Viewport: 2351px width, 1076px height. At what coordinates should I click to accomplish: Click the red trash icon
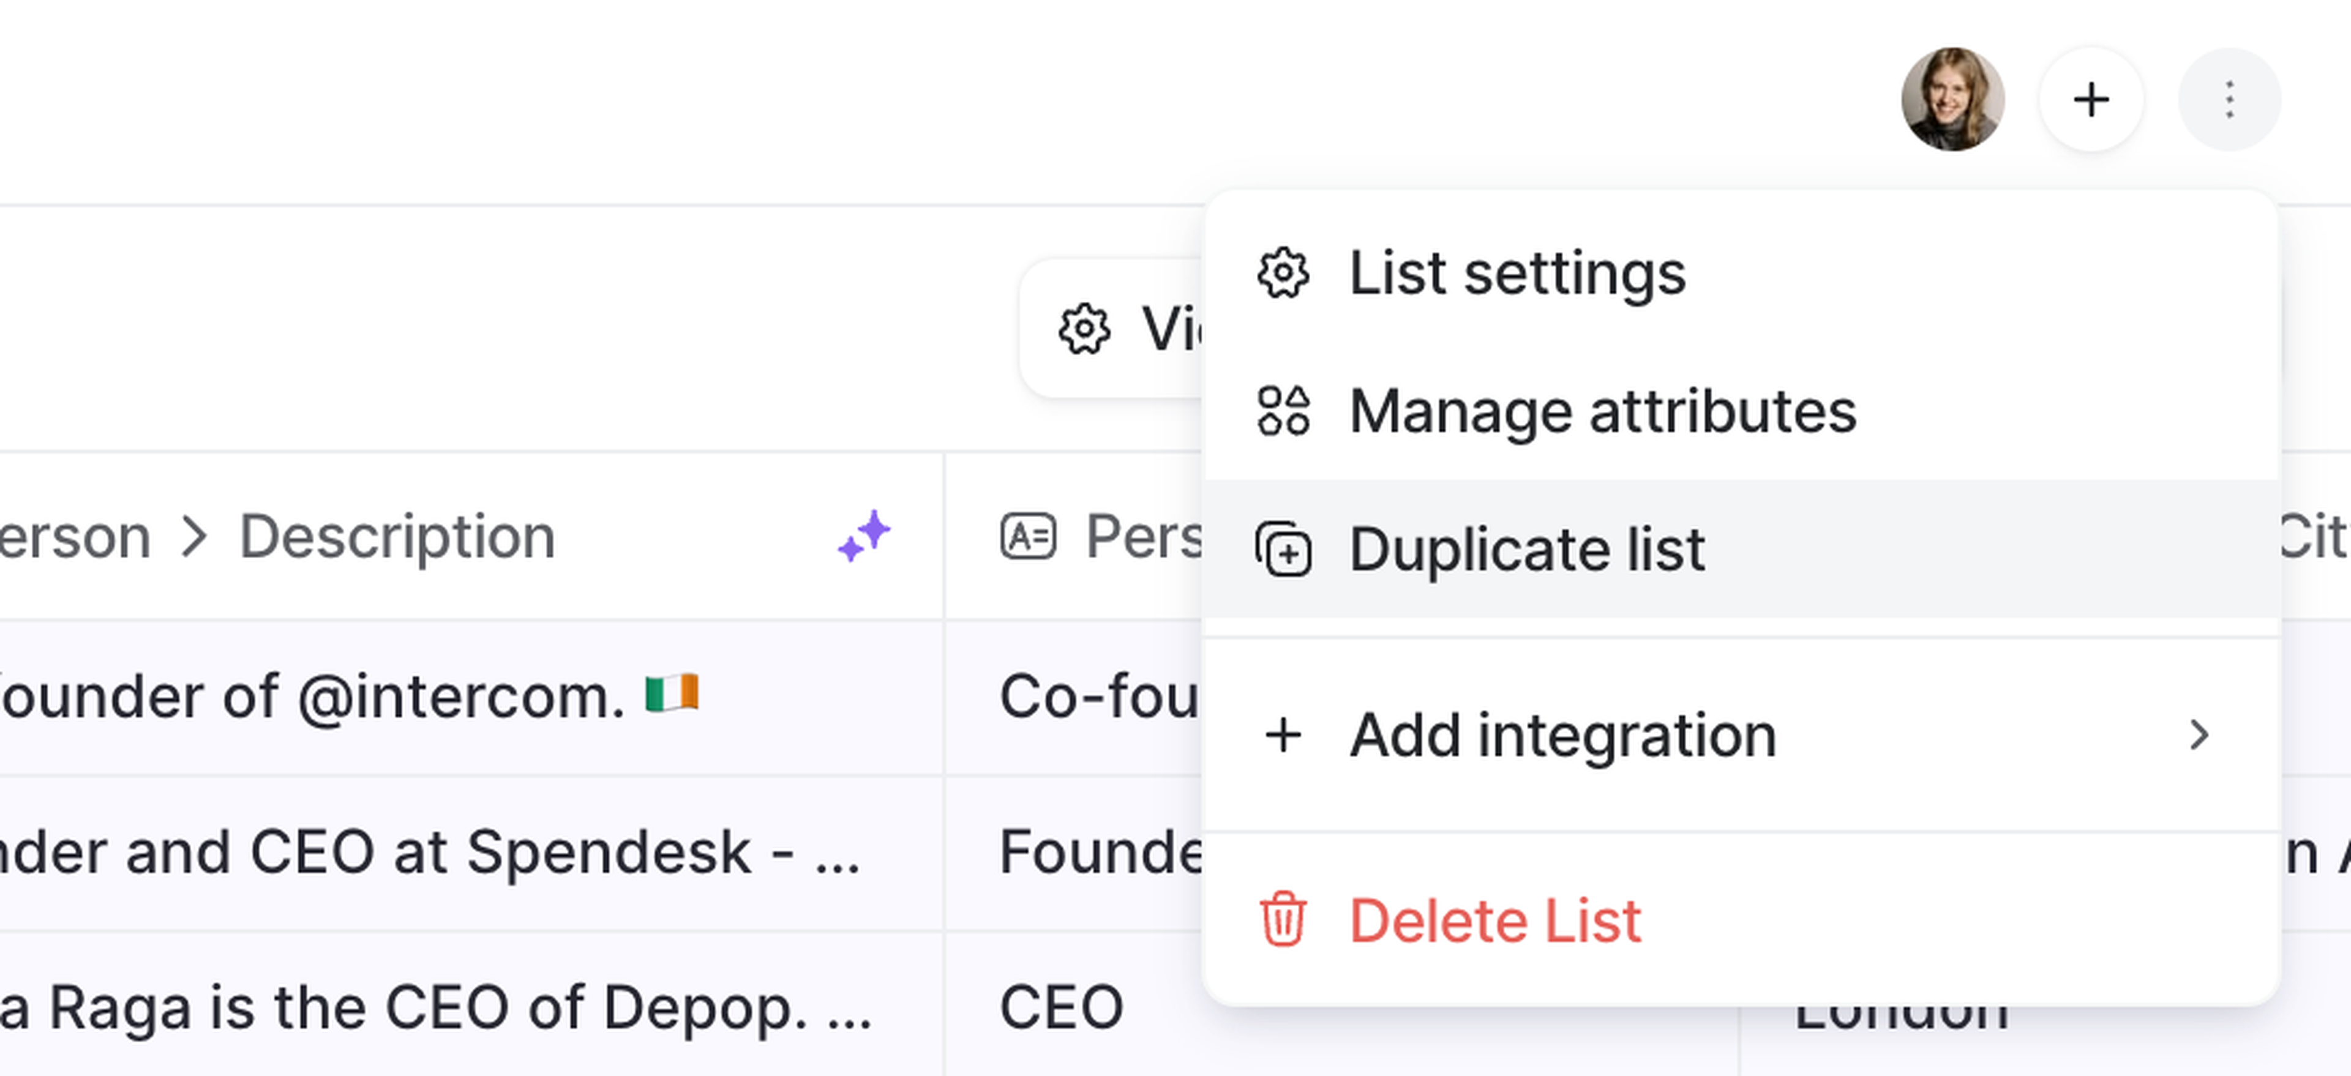point(1283,920)
